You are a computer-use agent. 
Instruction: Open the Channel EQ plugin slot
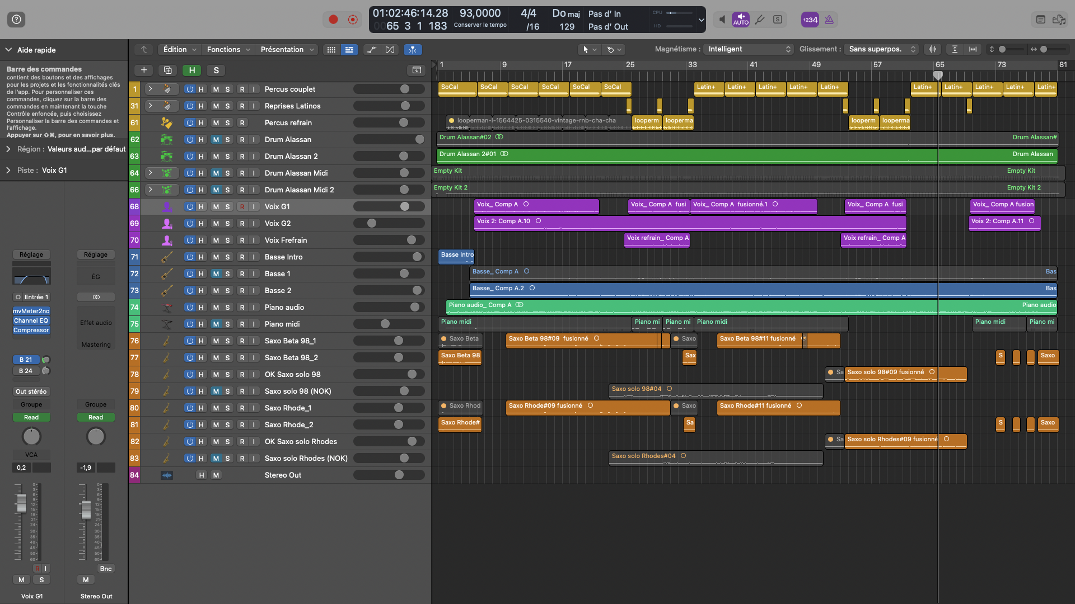[31, 320]
